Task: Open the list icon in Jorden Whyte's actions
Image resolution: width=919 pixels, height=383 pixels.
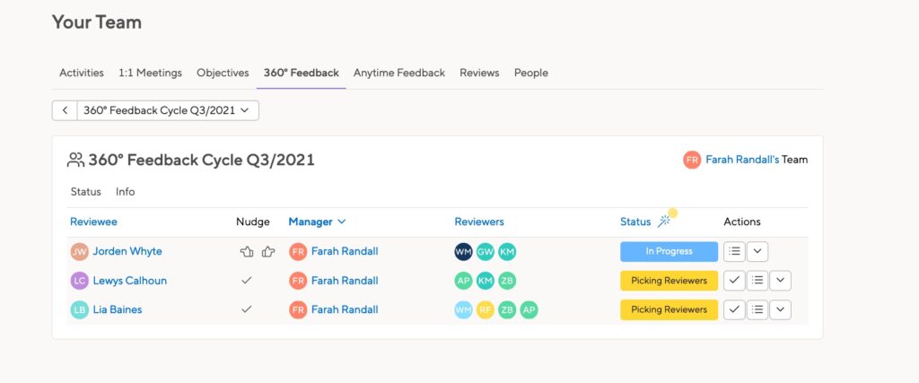Action: [x=734, y=251]
